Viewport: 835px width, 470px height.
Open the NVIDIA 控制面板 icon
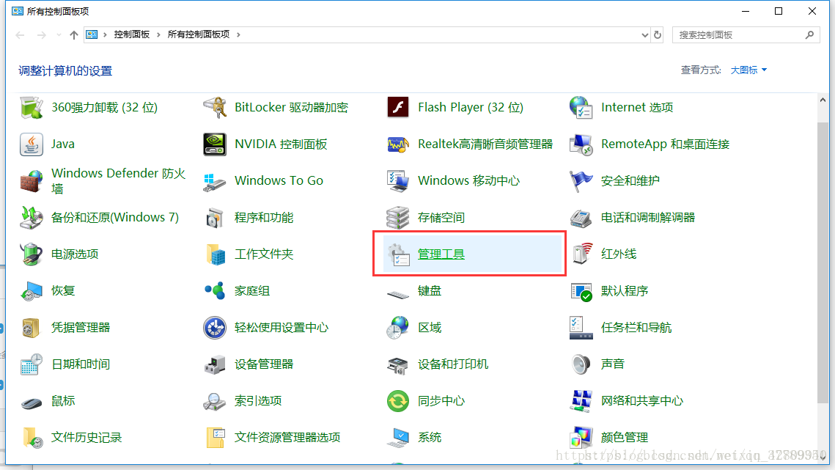215,144
